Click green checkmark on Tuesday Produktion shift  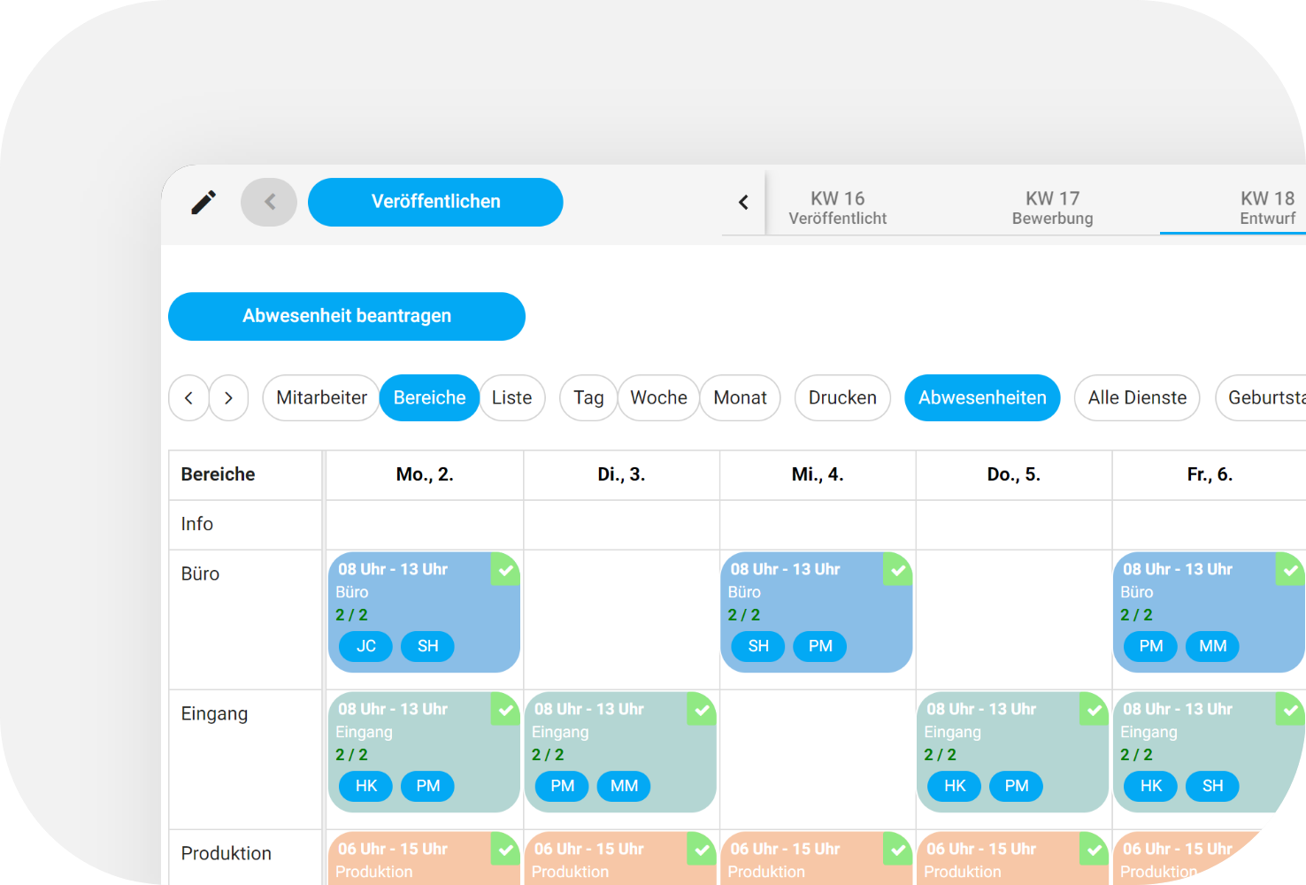(702, 850)
